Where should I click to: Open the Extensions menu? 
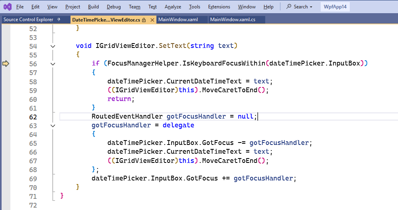[219, 7]
